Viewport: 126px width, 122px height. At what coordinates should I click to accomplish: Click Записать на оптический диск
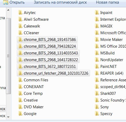60,2
